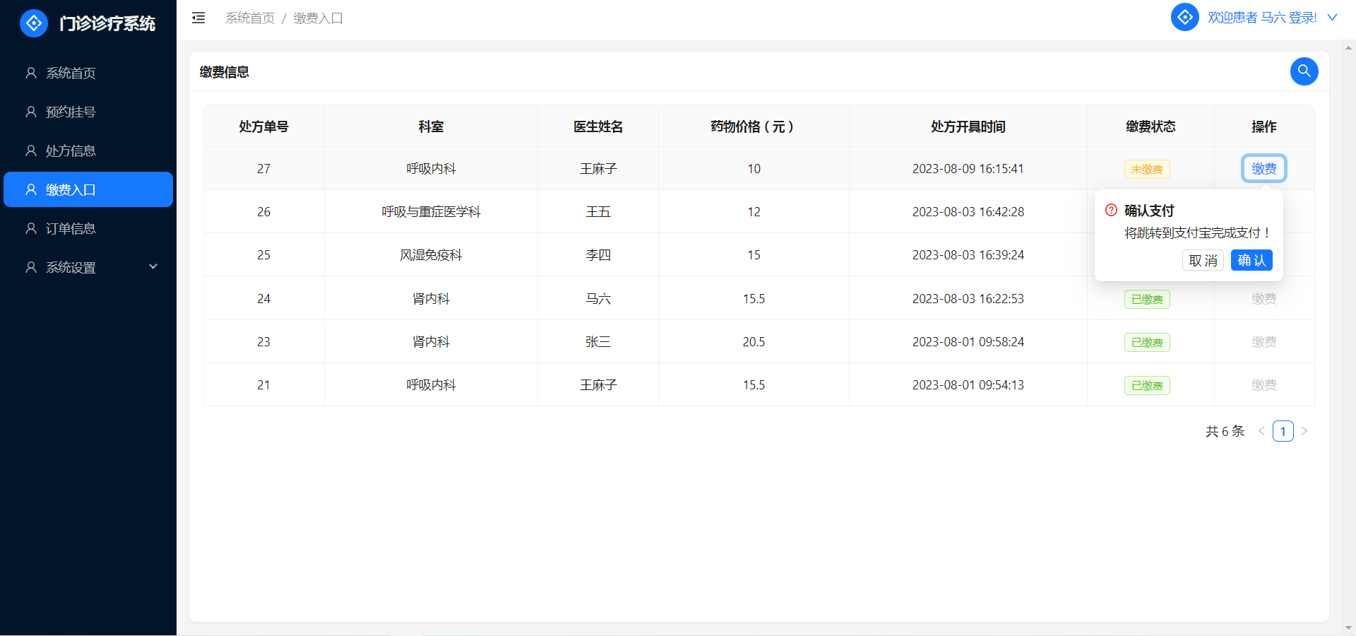Click the 缴费入口 sidebar icon

click(x=31, y=189)
